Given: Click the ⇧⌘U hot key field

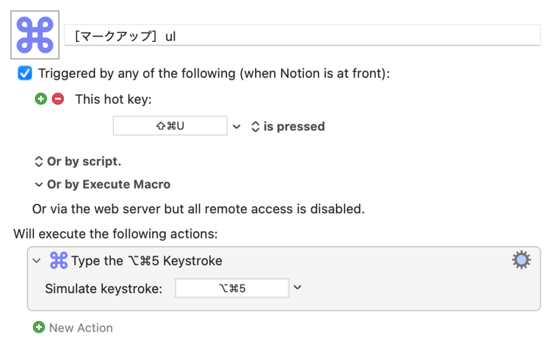Looking at the screenshot, I should [x=170, y=126].
